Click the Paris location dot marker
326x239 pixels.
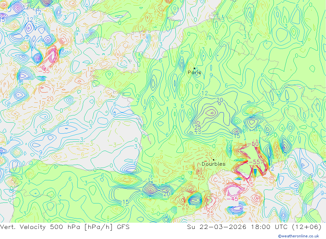(194, 68)
